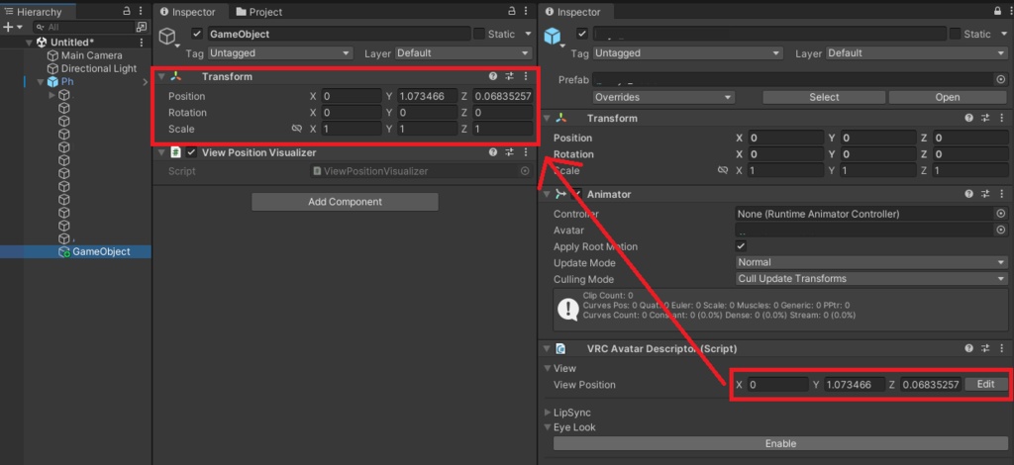Select the right Inspector tab
Screen dimensions: 1014x465
point(572,12)
